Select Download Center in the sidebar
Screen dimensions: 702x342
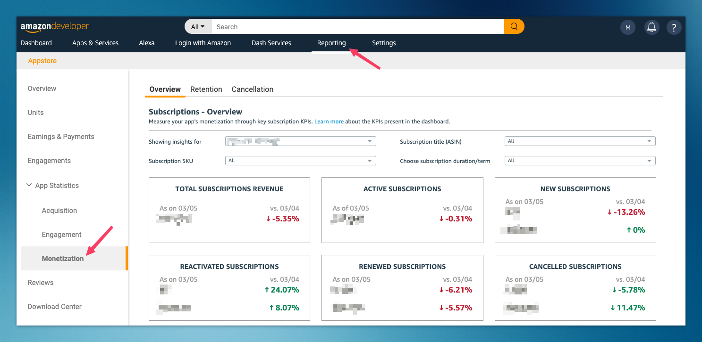(x=54, y=306)
